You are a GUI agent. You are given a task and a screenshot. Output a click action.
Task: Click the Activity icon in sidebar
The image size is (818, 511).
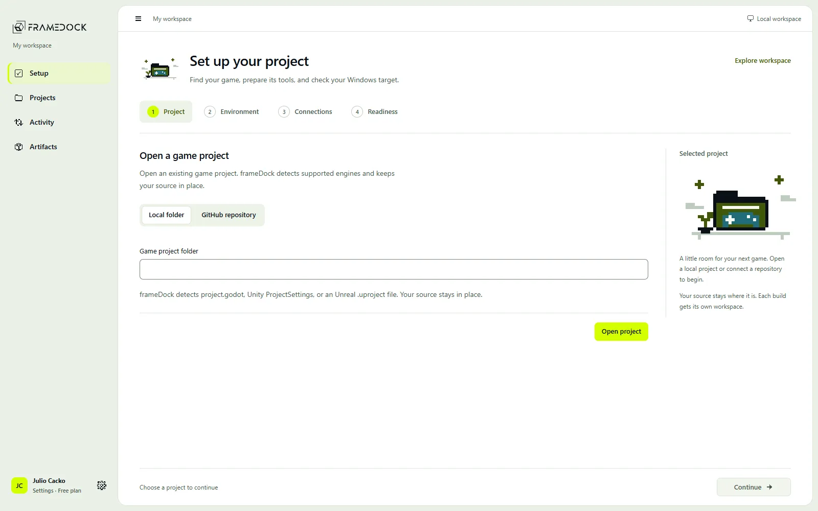tap(19, 122)
